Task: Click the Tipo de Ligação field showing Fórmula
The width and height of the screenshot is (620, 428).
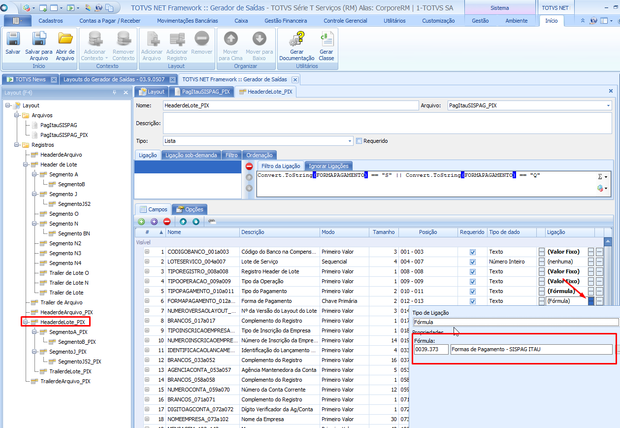Action: click(516, 322)
